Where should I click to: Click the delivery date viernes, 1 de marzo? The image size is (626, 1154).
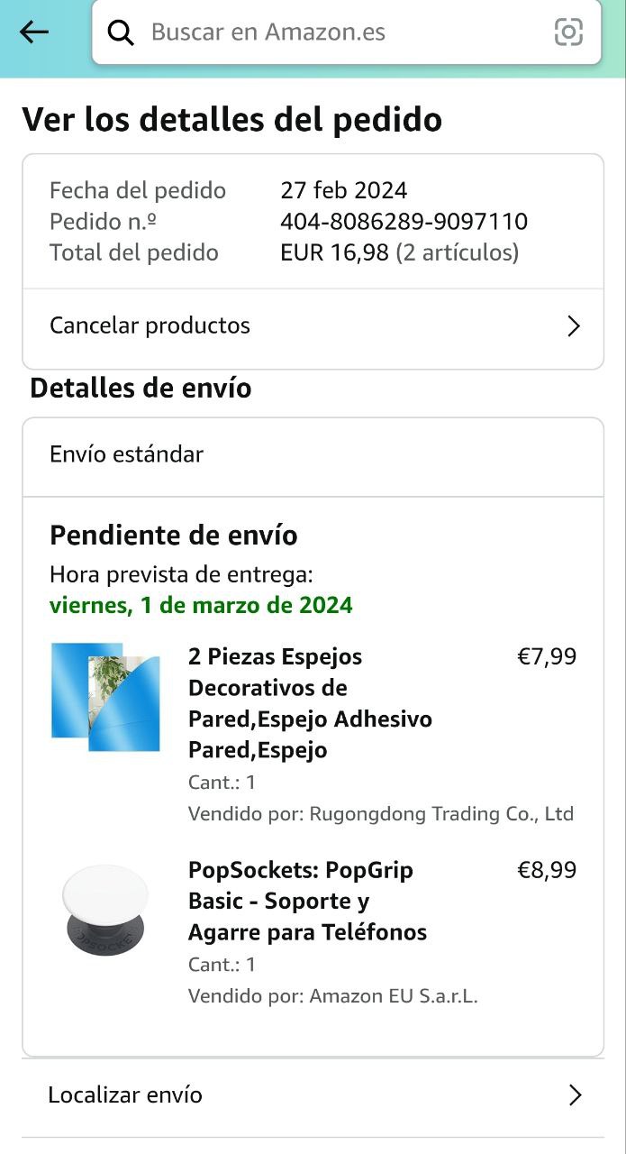pyautogui.click(x=201, y=605)
